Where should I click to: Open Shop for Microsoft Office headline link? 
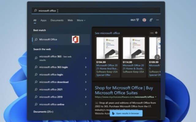124,90
